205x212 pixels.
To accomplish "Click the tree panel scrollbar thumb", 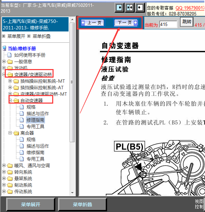I will coord(72,82).
